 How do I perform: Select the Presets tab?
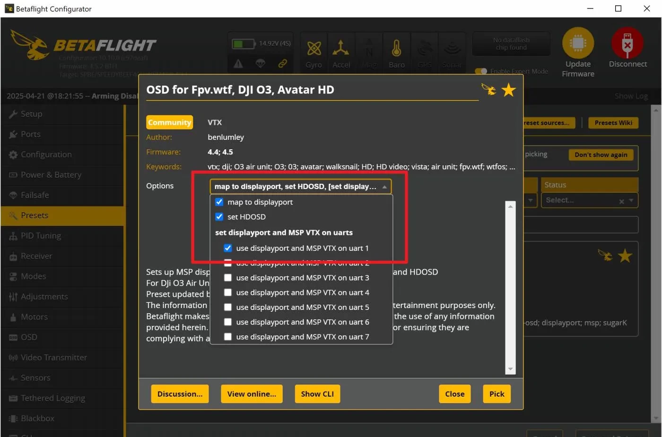[62, 215]
